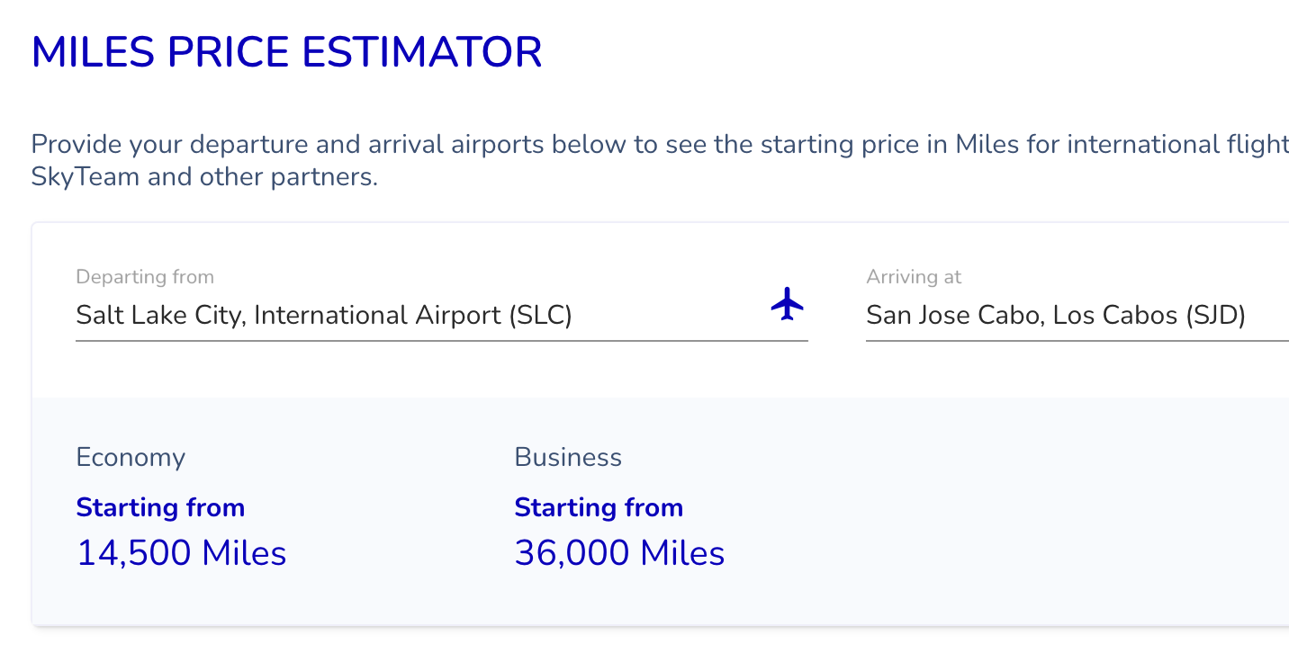Click the 'Arriving at' label
Viewport: 1289px width, 671px height.
point(914,277)
